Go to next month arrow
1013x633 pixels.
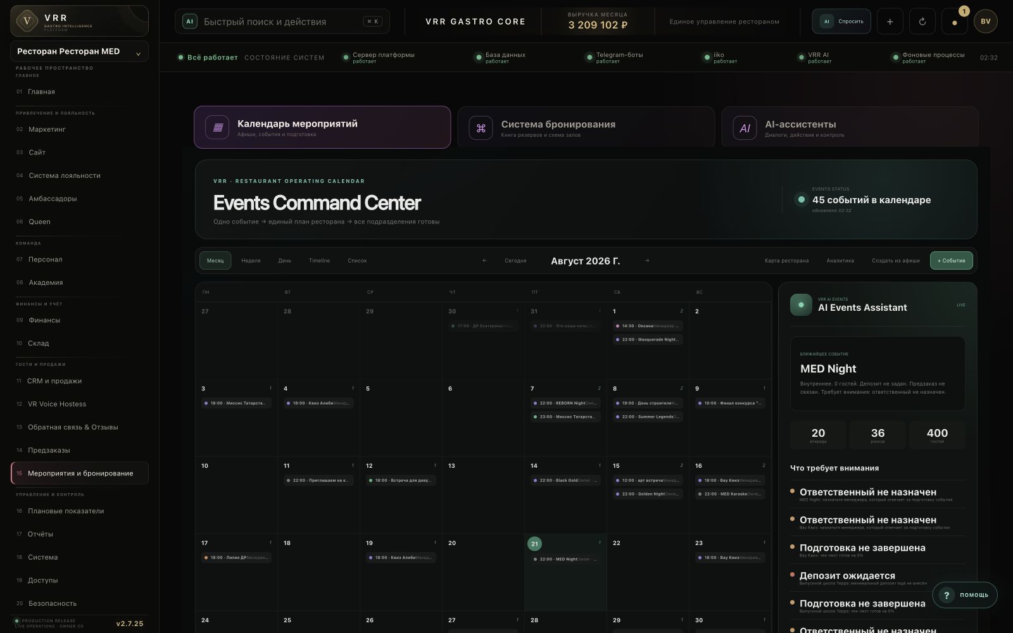[x=647, y=261]
